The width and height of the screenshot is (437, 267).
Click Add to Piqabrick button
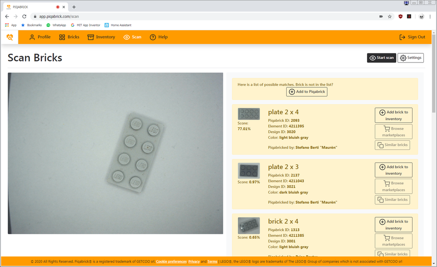(307, 92)
